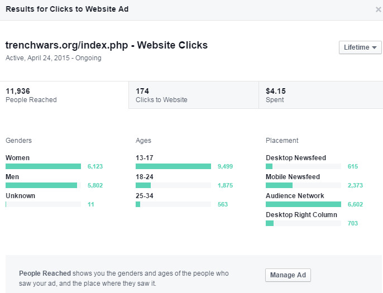383x293 pixels.
Task: Switch to the Clicks to Website tab
Action: 193,95
